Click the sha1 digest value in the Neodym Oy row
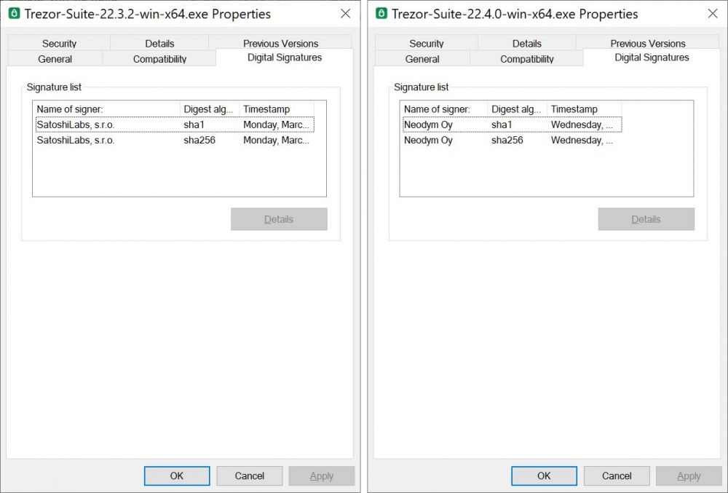This screenshot has height=493, width=728. (x=502, y=125)
